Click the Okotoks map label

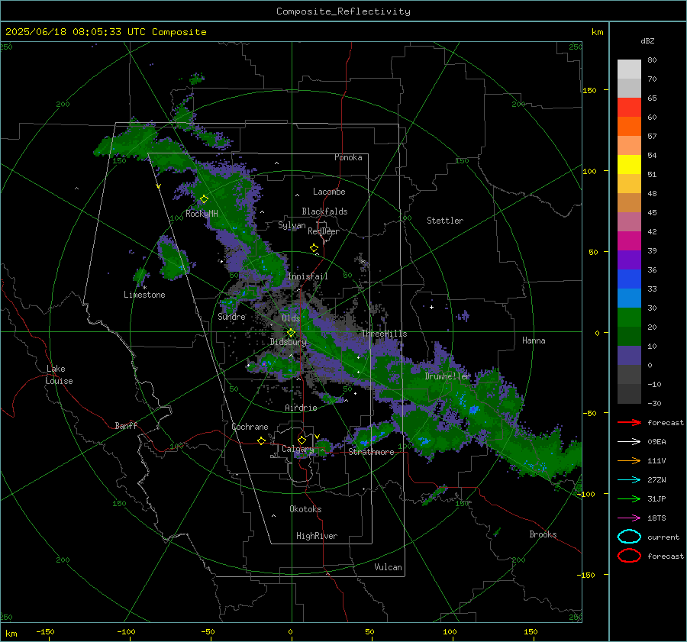pyautogui.click(x=305, y=509)
